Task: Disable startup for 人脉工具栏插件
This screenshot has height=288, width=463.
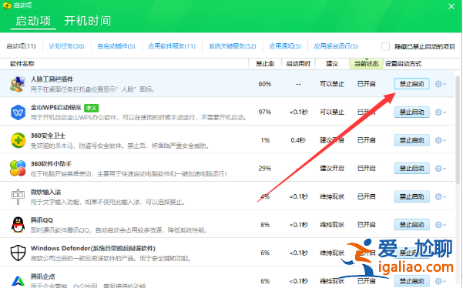Action: (411, 84)
